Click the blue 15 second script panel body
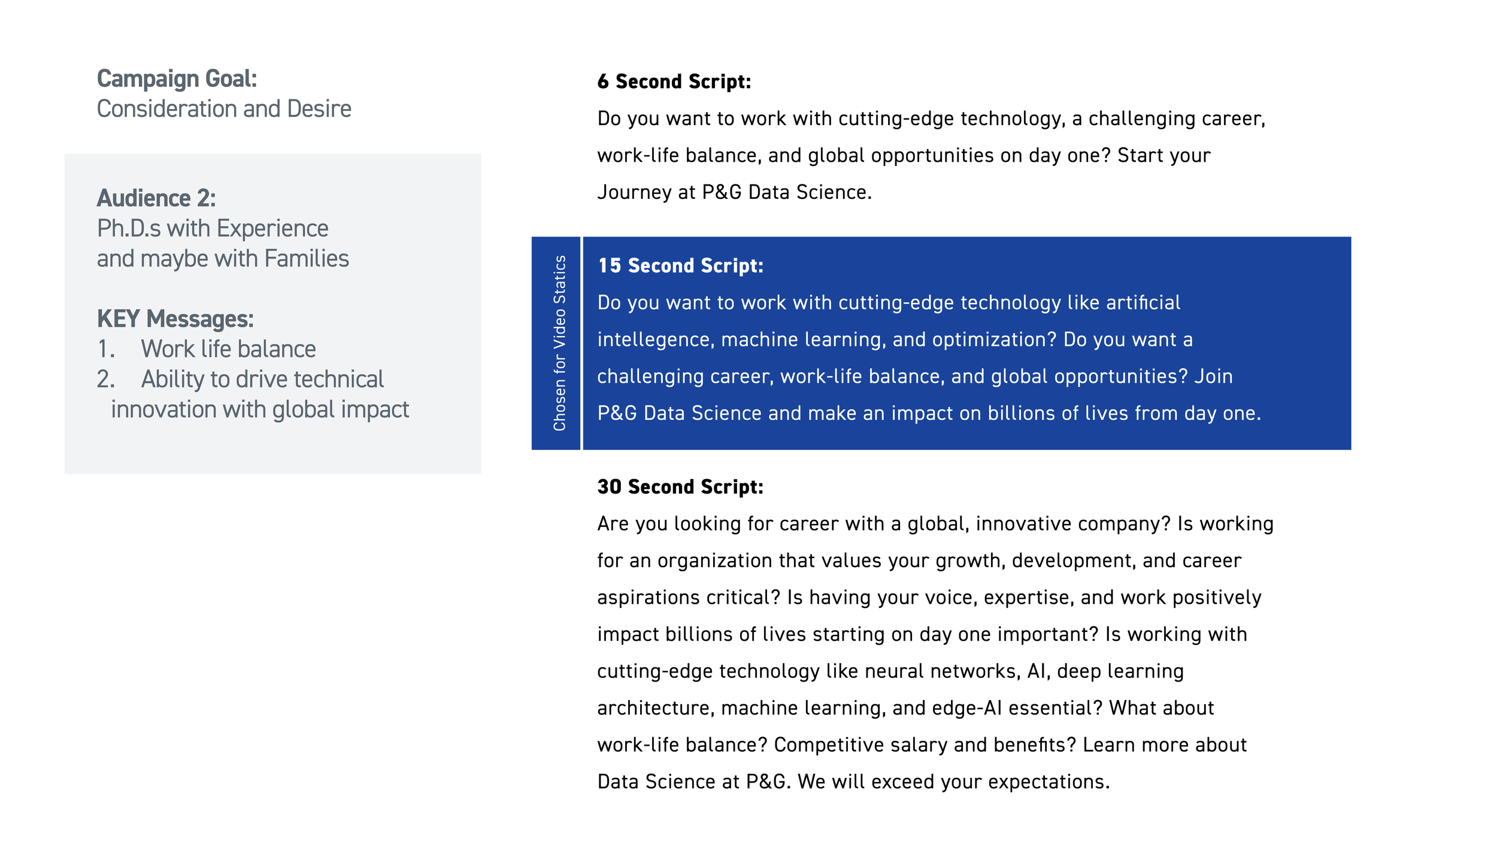Viewport: 1497px width, 842px height. pyautogui.click(x=966, y=343)
